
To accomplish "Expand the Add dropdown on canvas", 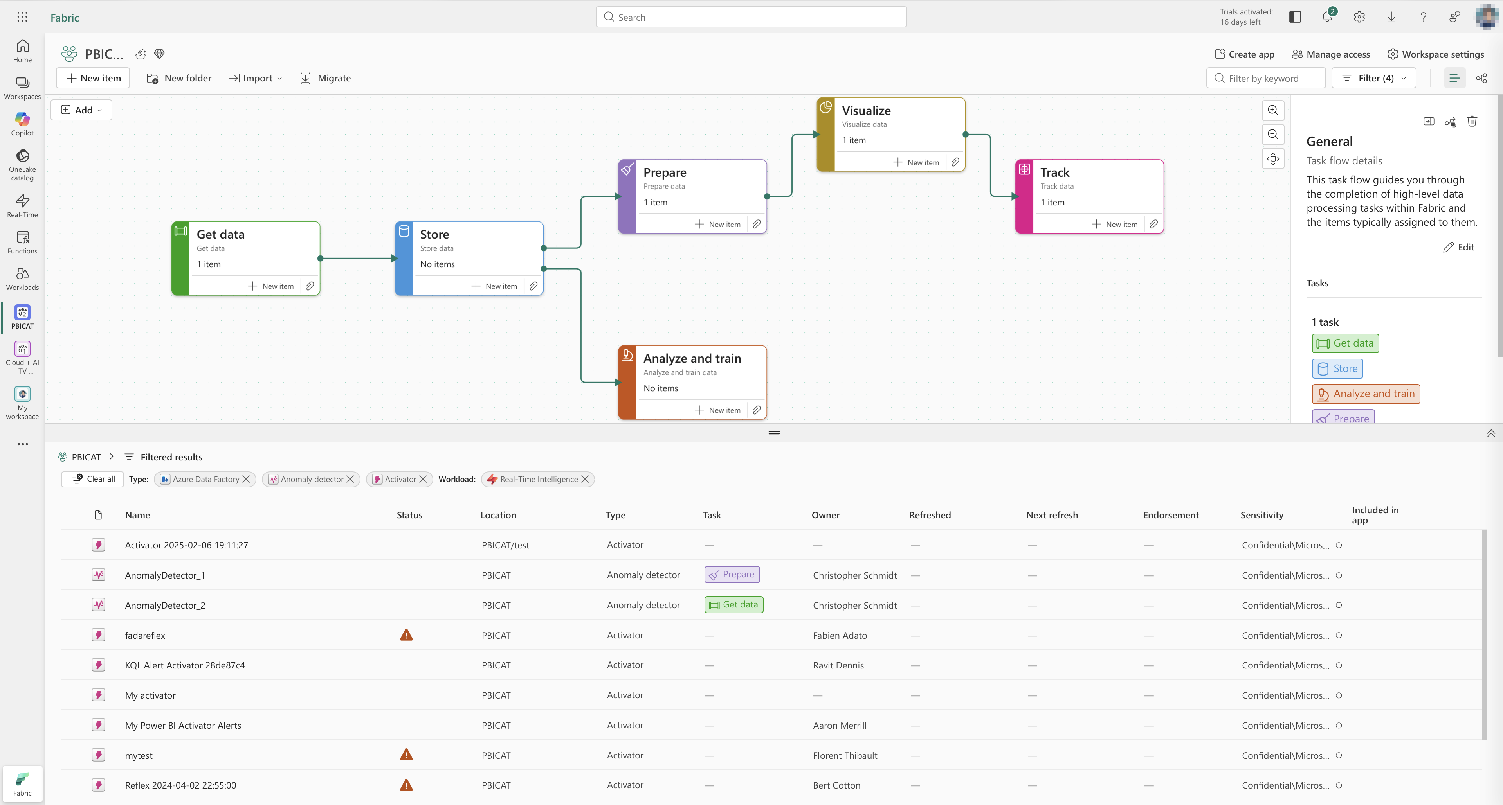I will tap(81, 110).
